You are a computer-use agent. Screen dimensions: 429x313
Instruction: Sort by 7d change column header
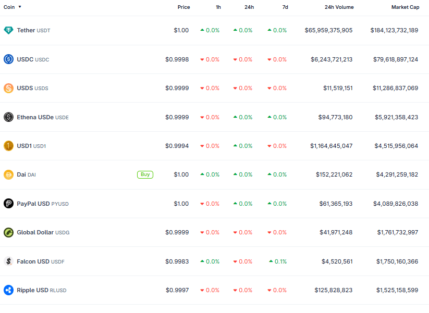[285, 7]
